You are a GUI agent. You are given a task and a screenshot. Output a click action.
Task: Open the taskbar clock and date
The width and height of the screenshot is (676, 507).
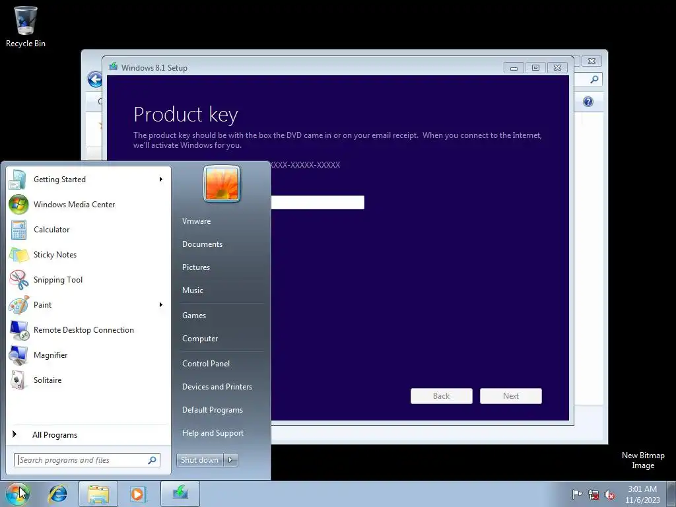642,494
